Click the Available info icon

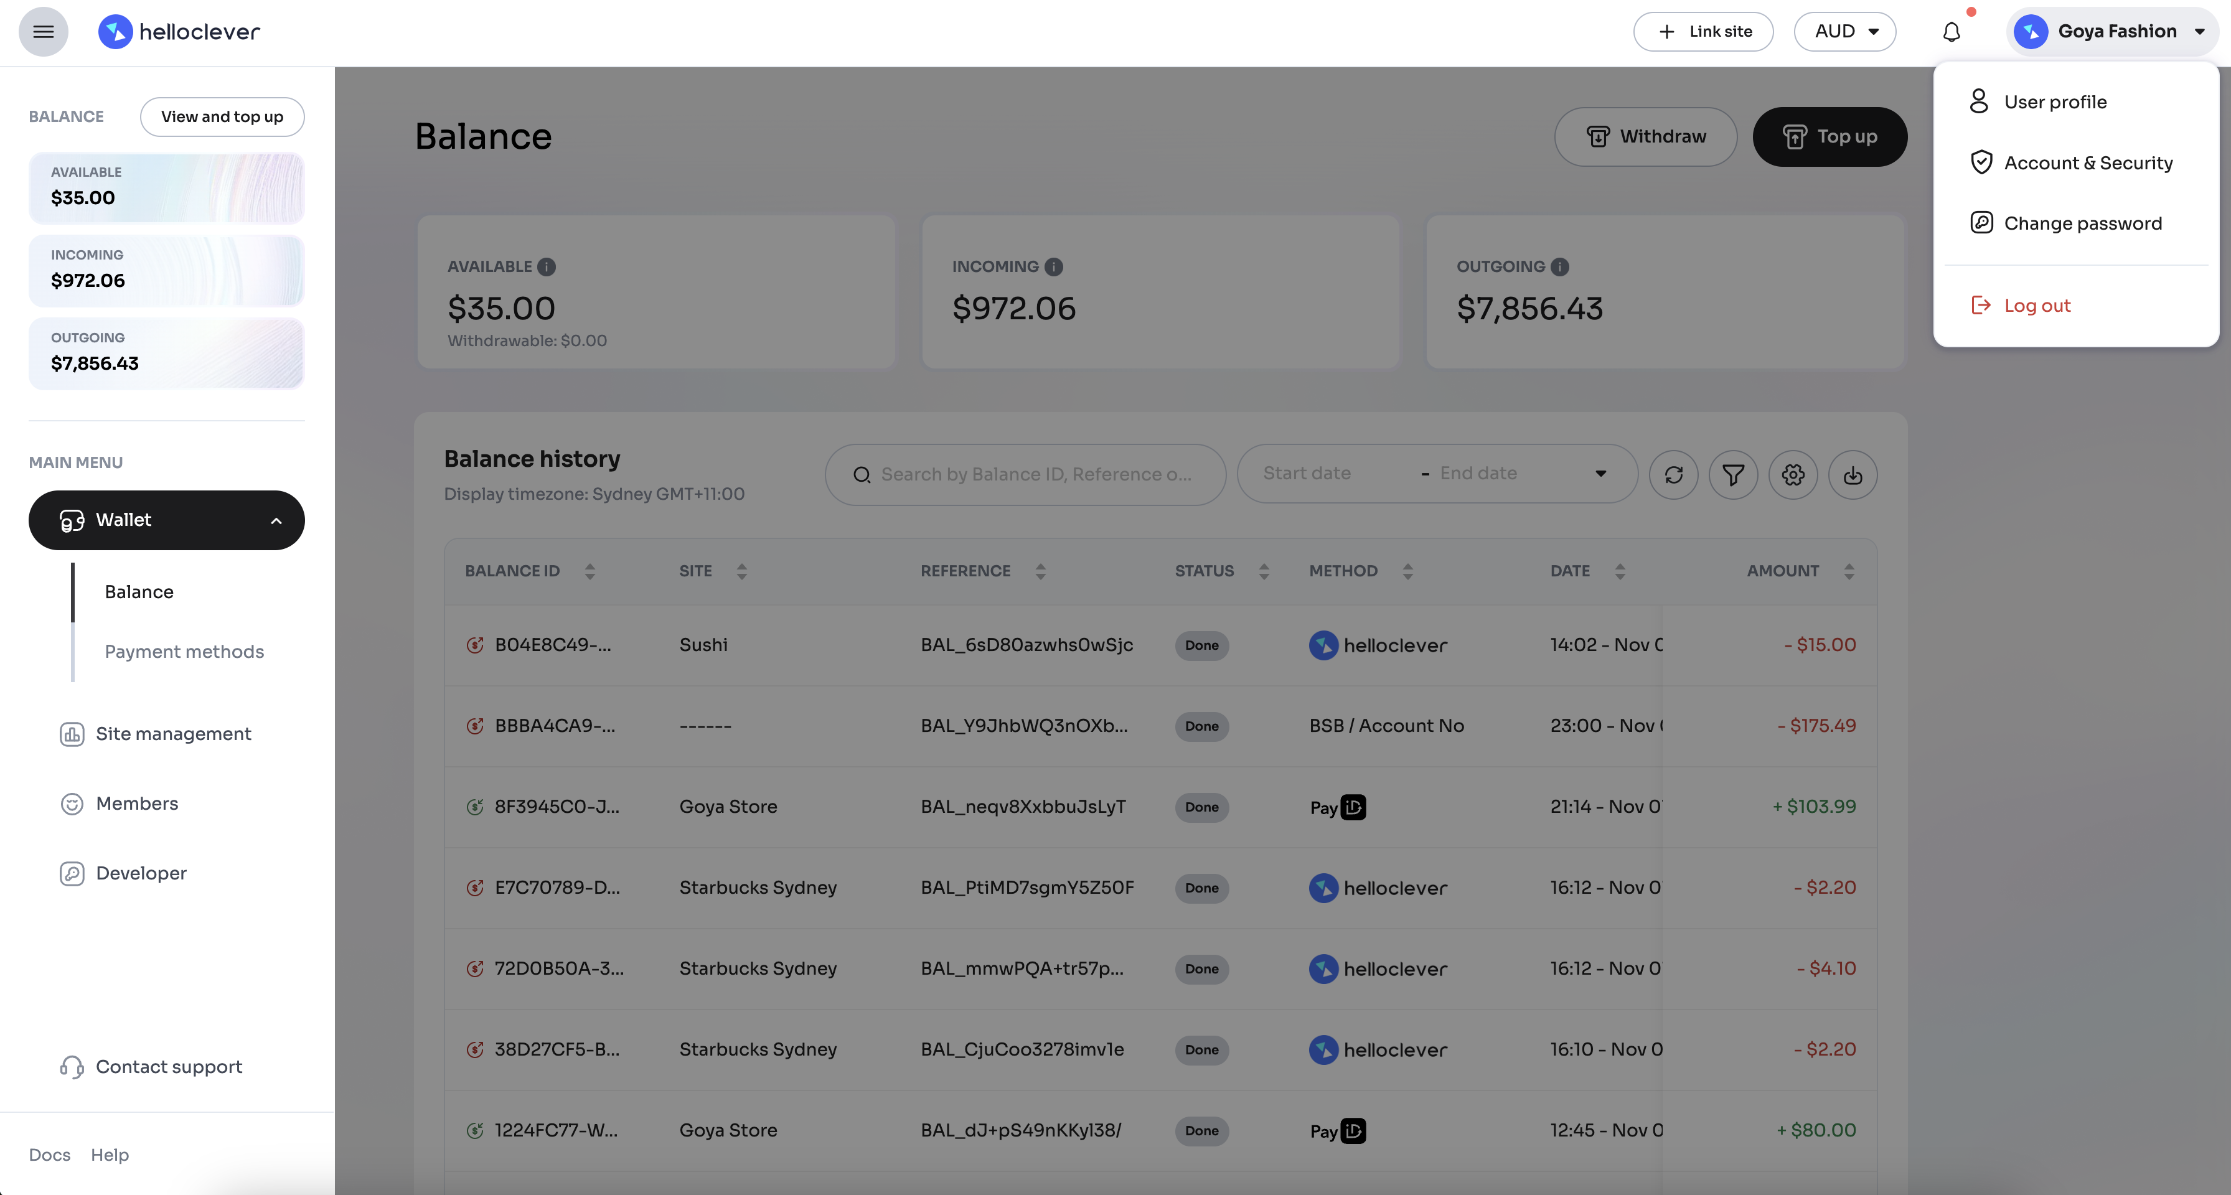coord(547,267)
